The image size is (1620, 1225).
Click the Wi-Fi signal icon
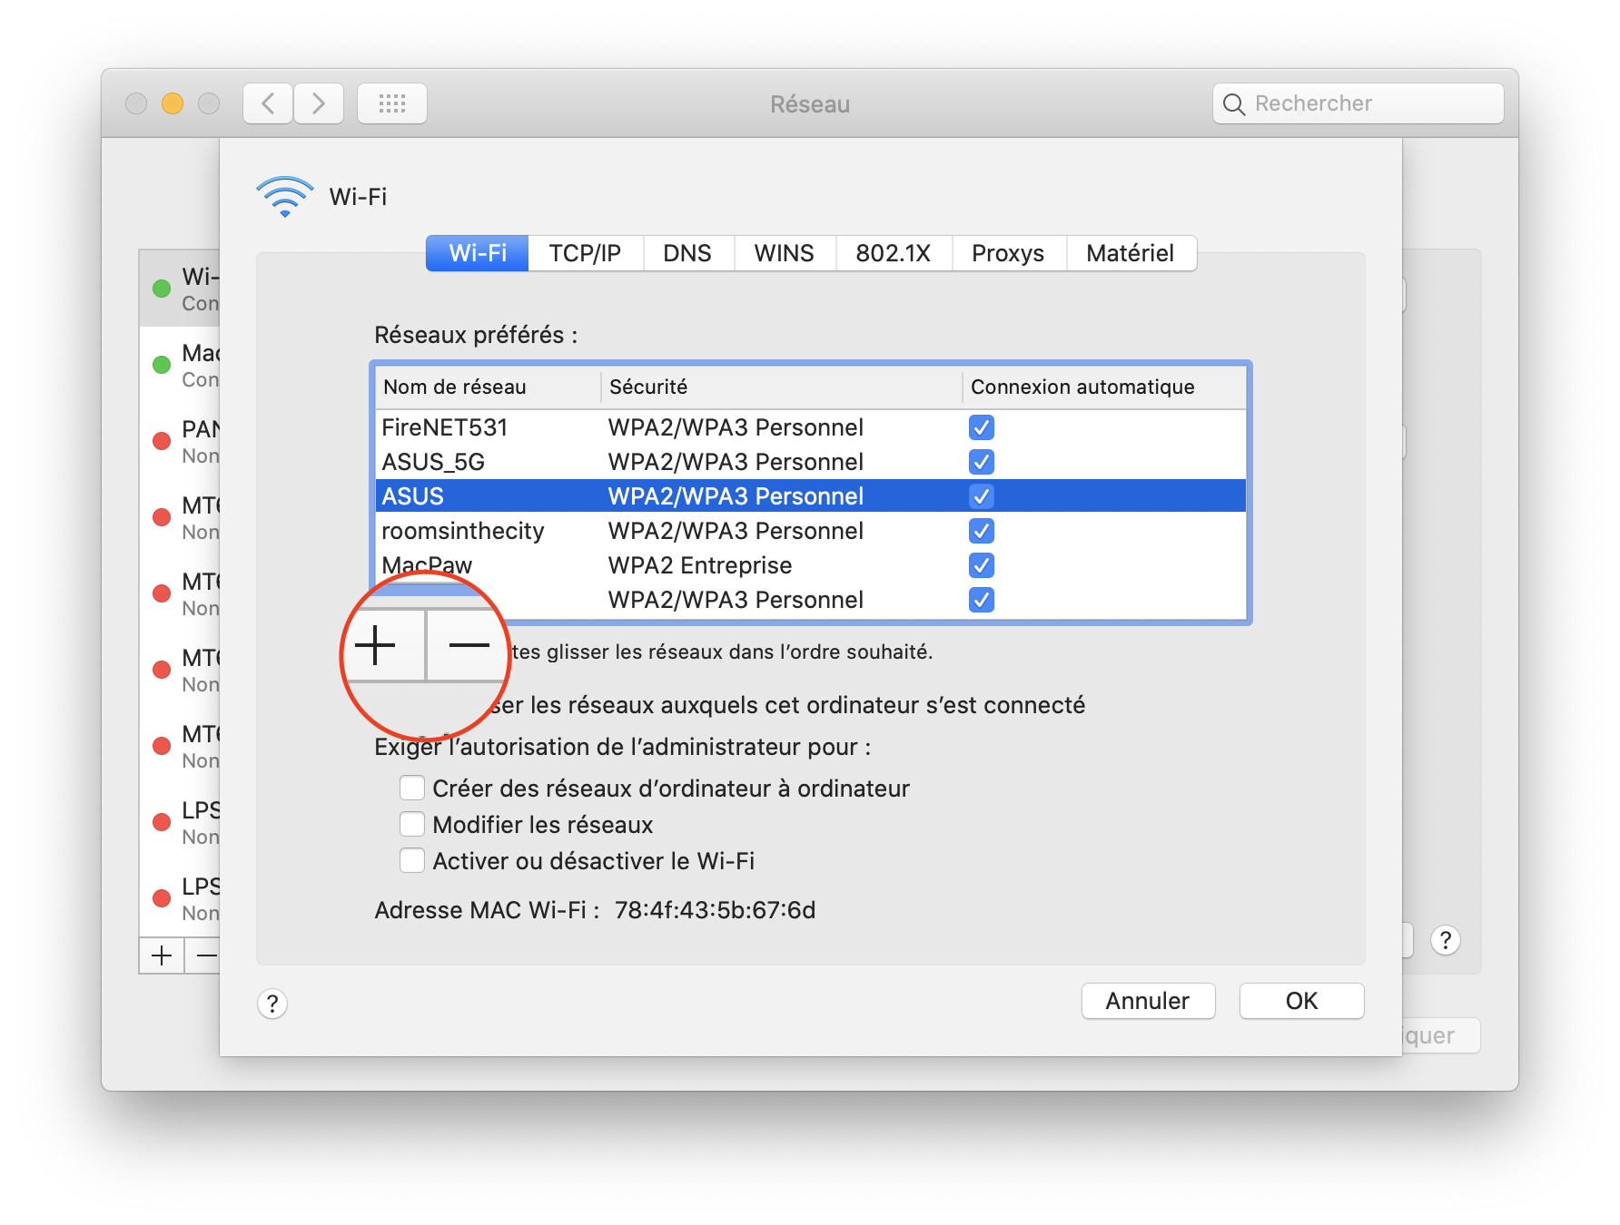click(x=283, y=194)
